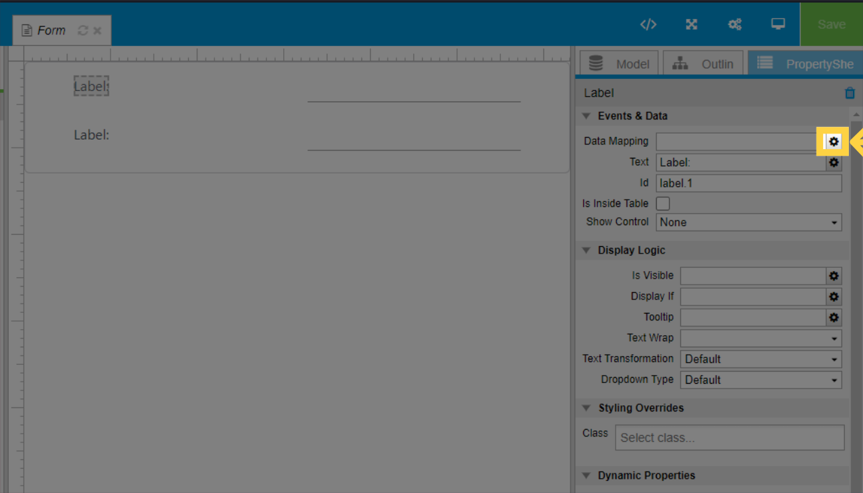This screenshot has width=863, height=493.
Task: Click the green Save button
Action: (831, 24)
